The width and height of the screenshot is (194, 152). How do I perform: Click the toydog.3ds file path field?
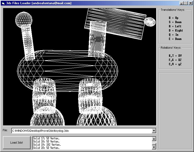point(81,131)
